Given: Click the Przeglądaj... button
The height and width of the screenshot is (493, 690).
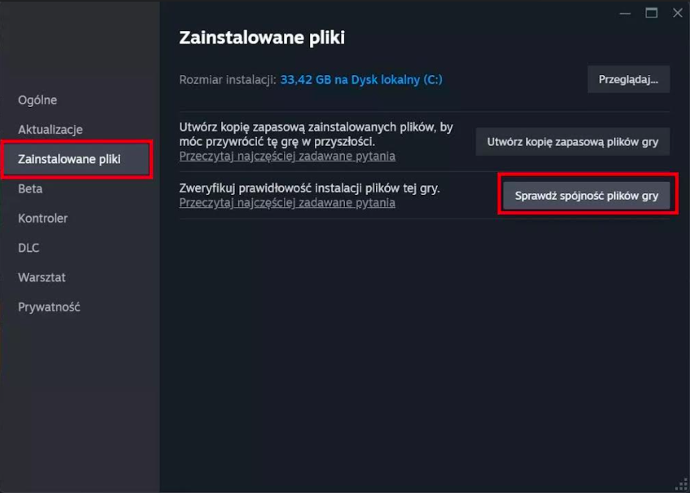Looking at the screenshot, I should (628, 80).
